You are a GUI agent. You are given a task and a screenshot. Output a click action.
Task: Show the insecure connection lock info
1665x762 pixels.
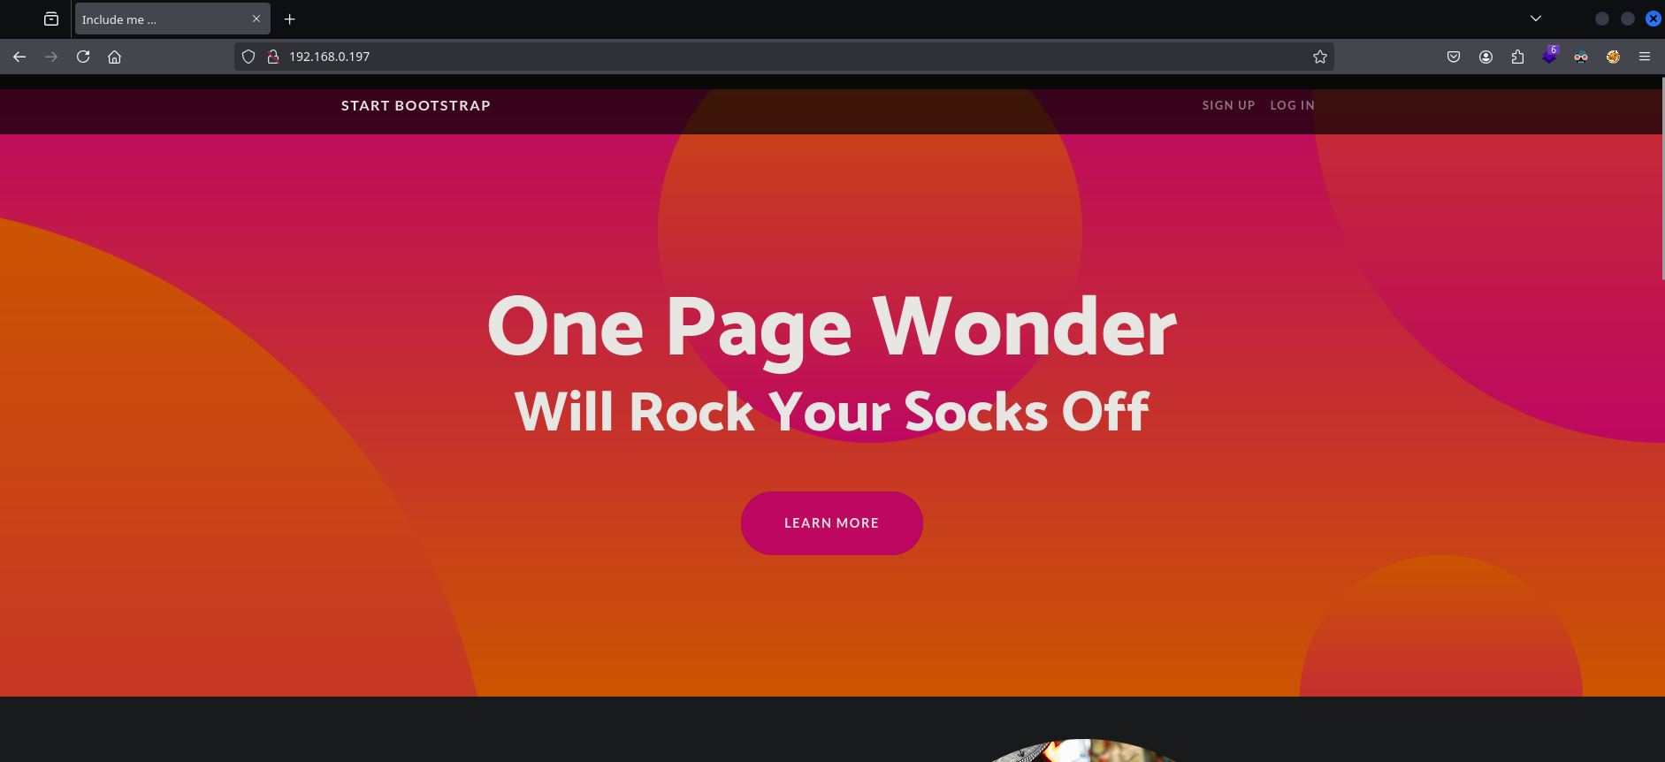point(273,57)
